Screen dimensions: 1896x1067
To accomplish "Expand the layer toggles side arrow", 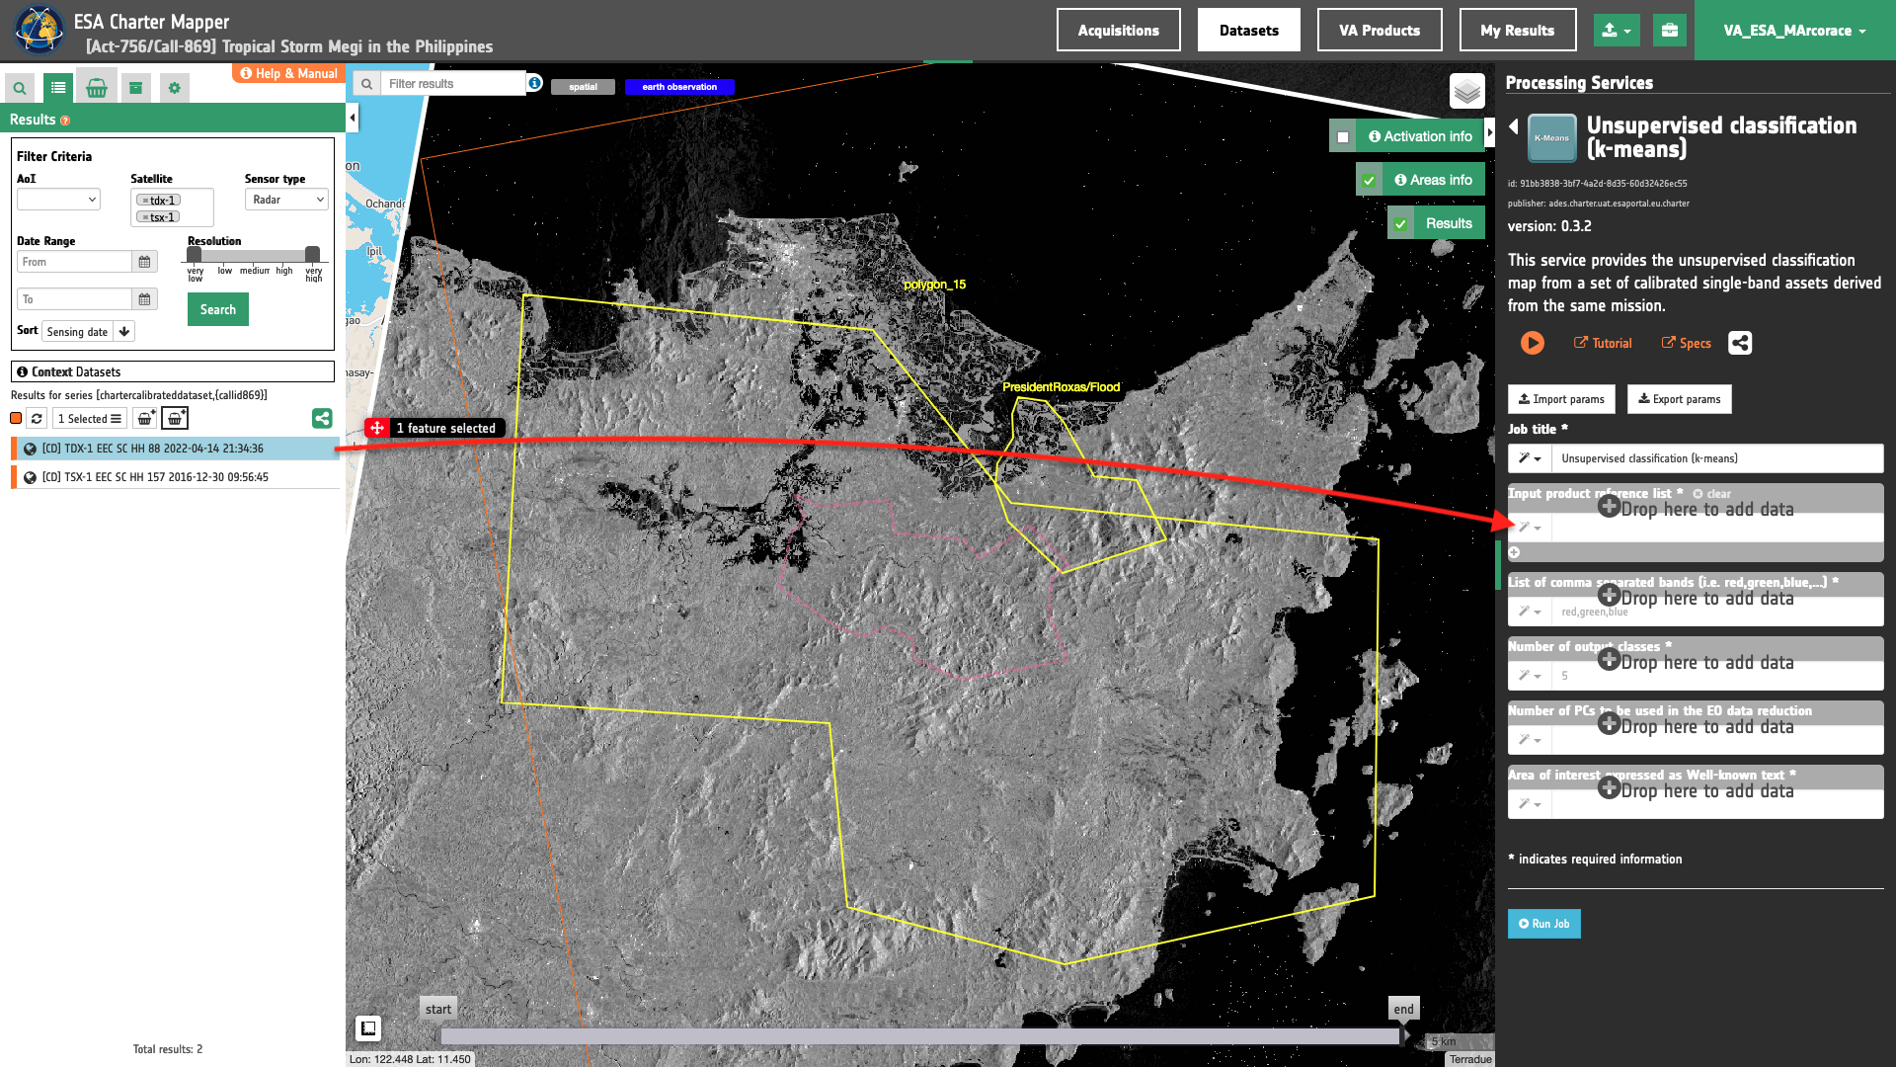I will pyautogui.click(x=1490, y=132).
